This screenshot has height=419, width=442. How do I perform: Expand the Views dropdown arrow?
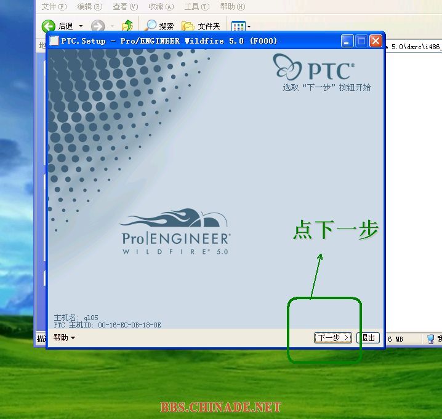[248, 26]
